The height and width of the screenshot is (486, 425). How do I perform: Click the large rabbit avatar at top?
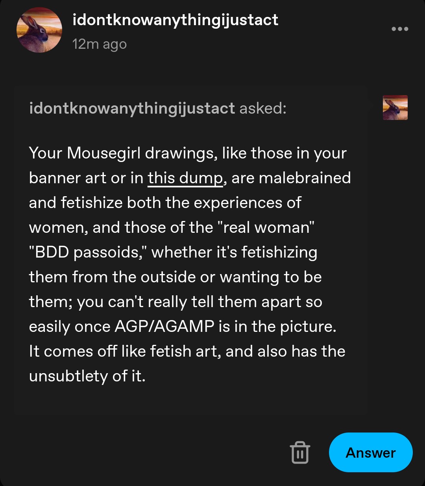tap(39, 30)
